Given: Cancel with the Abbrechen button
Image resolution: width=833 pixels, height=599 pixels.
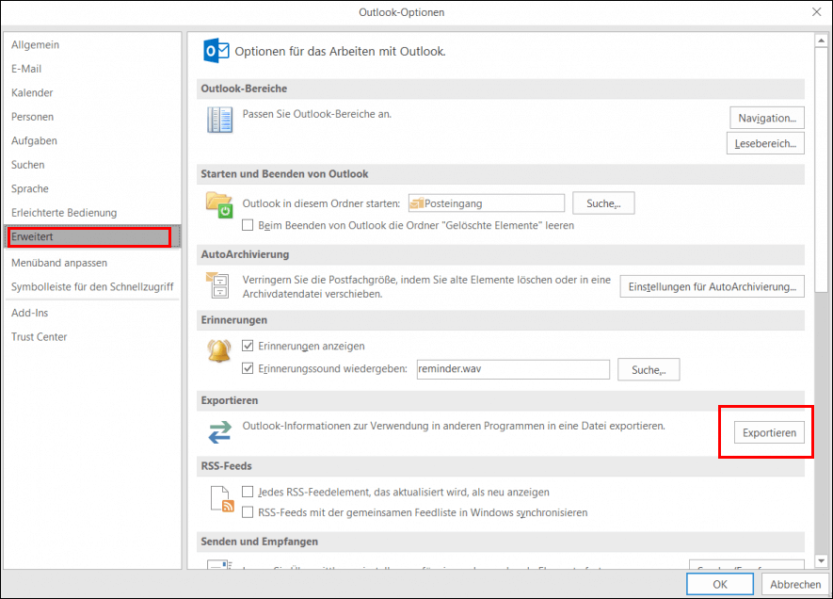Looking at the screenshot, I should tap(795, 584).
